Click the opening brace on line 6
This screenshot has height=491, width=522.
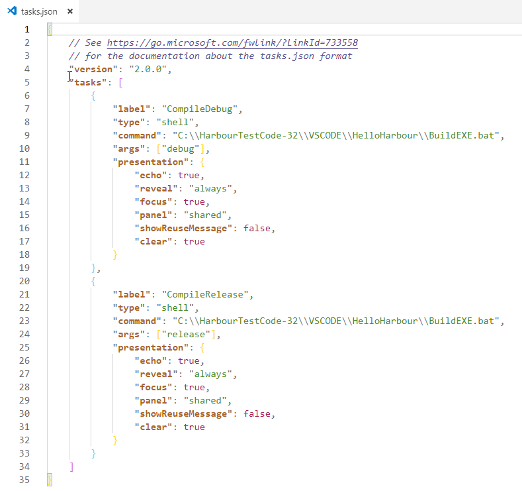(93, 95)
